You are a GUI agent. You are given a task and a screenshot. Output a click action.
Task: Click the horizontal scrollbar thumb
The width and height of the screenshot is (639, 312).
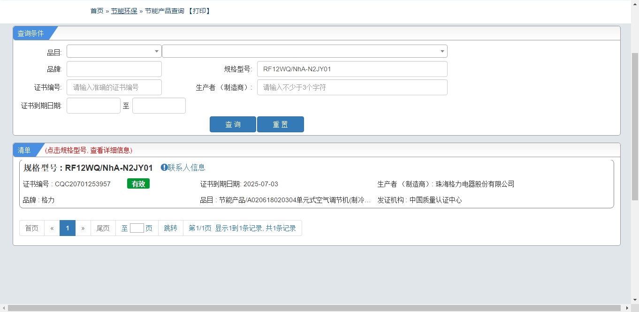pos(314,308)
